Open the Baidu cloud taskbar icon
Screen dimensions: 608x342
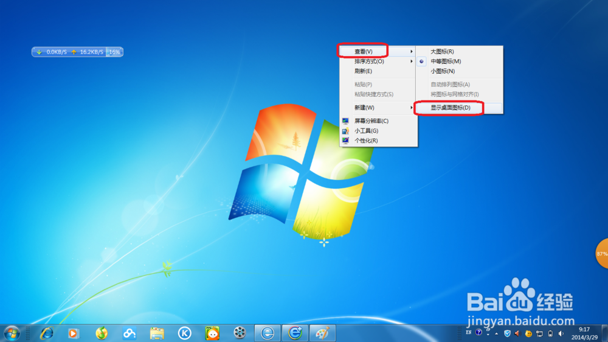coord(129,333)
